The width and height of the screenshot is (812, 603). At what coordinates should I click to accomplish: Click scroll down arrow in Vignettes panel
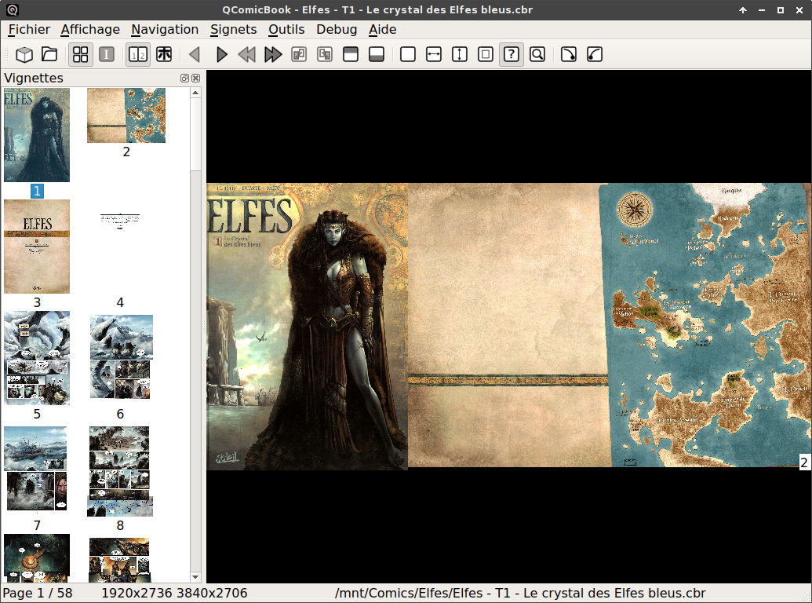tap(195, 576)
